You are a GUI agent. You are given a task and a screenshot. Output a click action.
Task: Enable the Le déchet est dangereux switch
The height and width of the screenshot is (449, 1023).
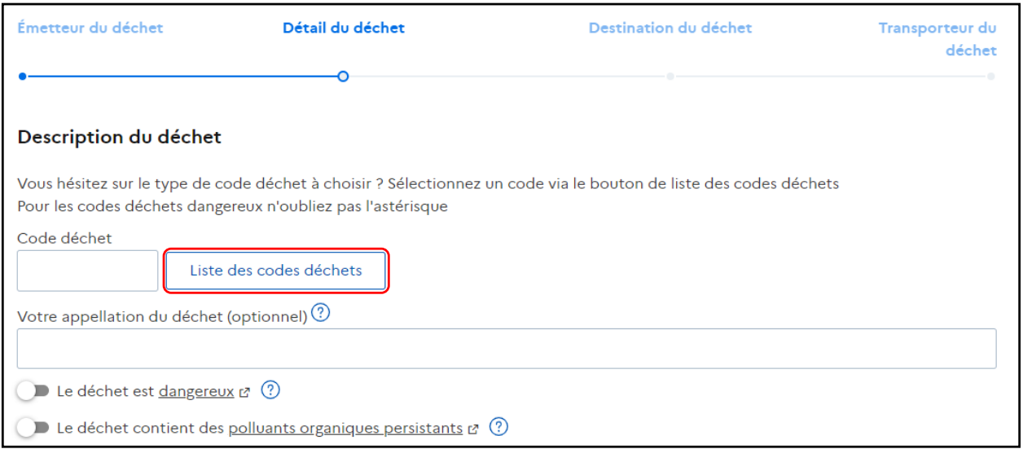33,392
